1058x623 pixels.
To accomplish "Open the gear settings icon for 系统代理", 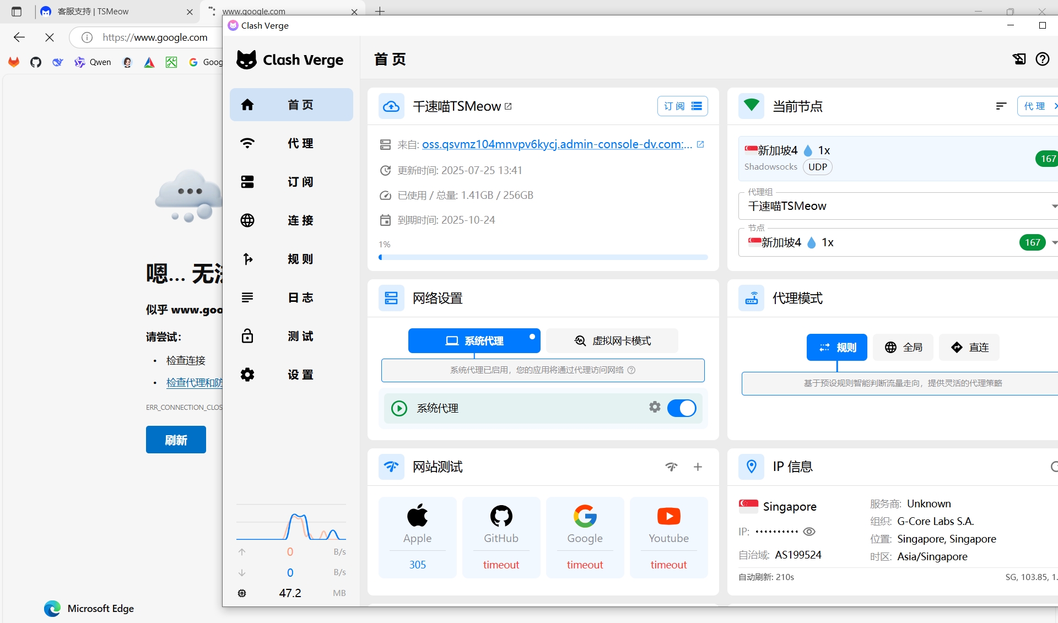I will tap(655, 407).
